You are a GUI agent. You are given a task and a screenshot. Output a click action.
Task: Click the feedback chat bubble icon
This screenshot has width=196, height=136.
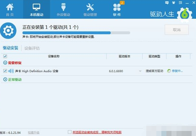point(167,3)
